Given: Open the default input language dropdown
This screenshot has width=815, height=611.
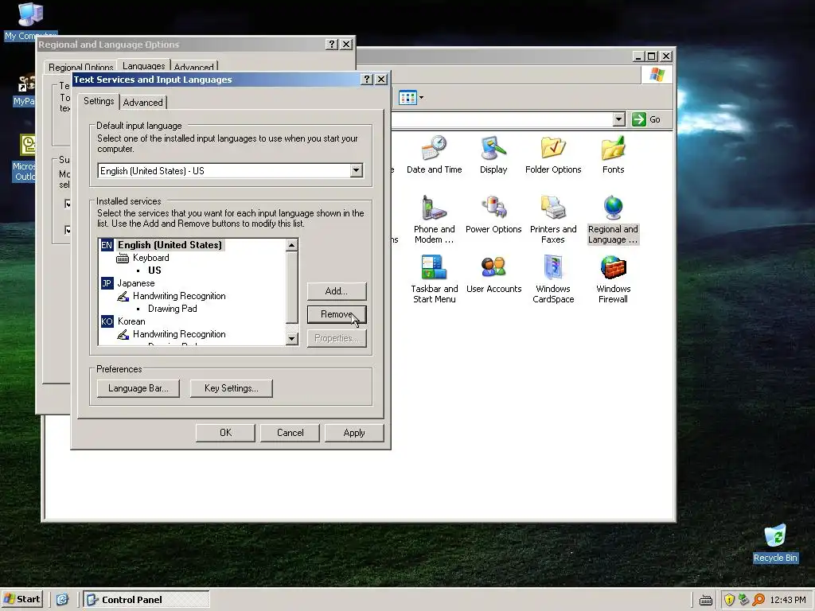Looking at the screenshot, I should pyautogui.click(x=356, y=170).
